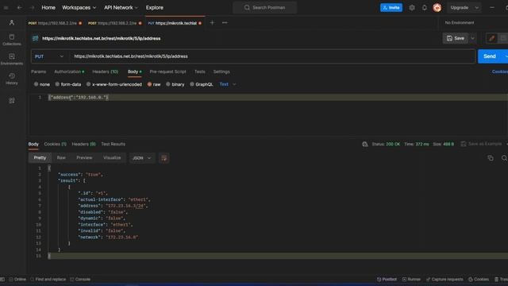The image size is (508, 286).
Task: Click the HTTP request type icon
Action: tap(35, 38)
